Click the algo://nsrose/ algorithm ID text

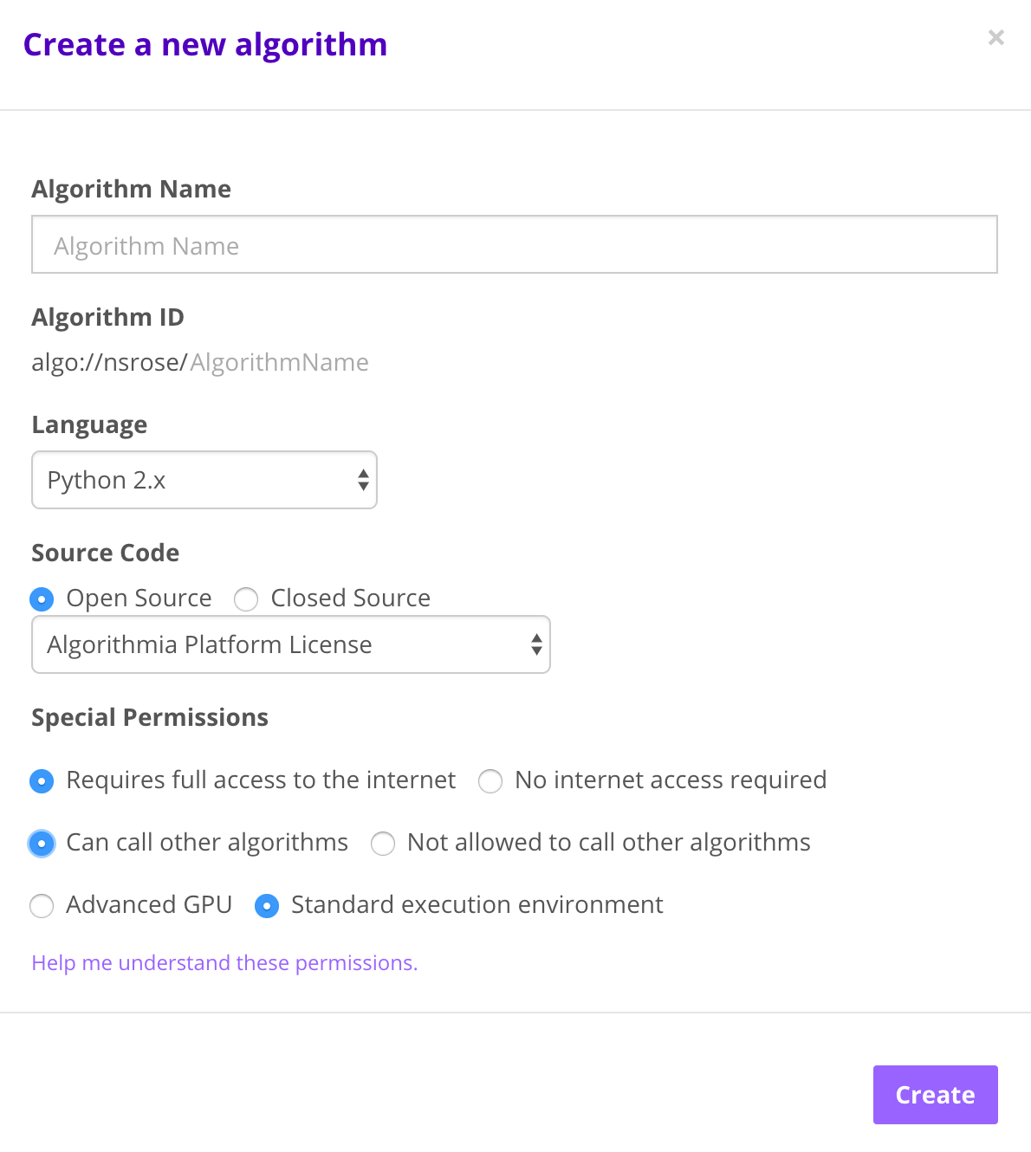pos(109,362)
